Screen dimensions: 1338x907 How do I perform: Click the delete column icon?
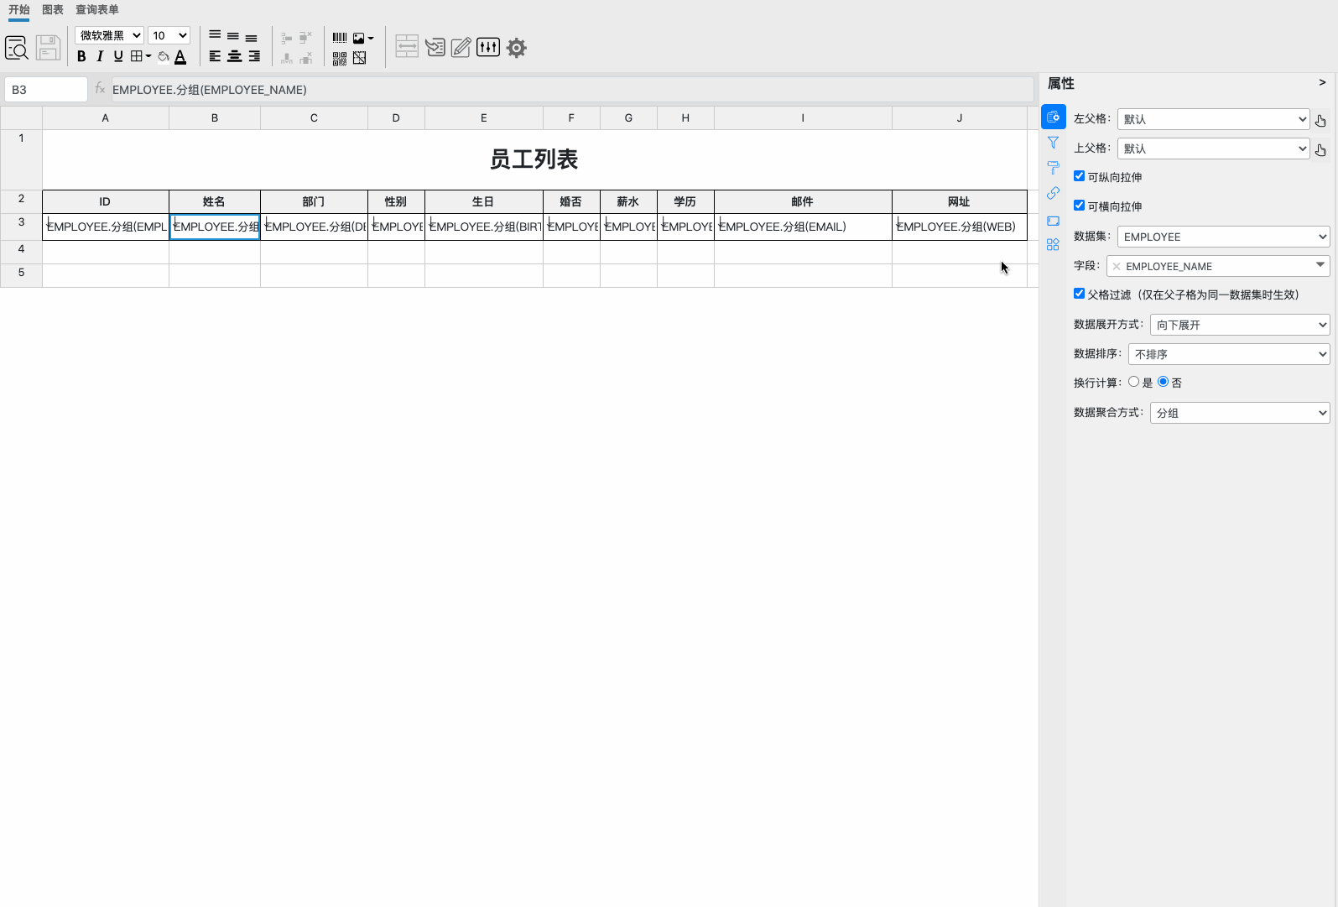point(305,58)
